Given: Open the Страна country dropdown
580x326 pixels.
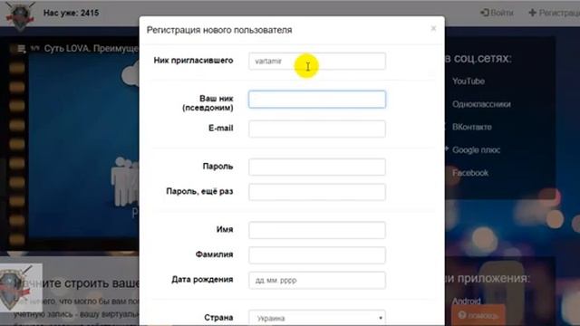Looking at the screenshot, I should (317, 318).
